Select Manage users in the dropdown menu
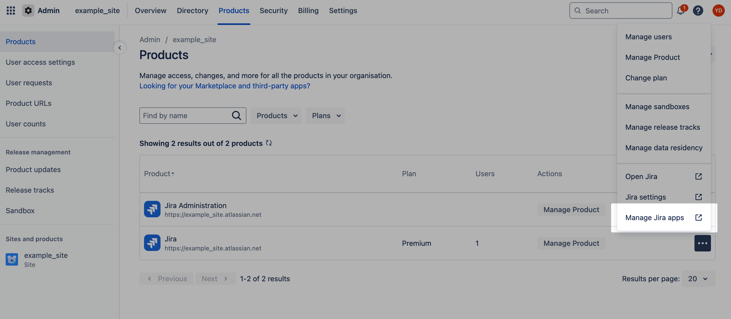 pos(664,37)
